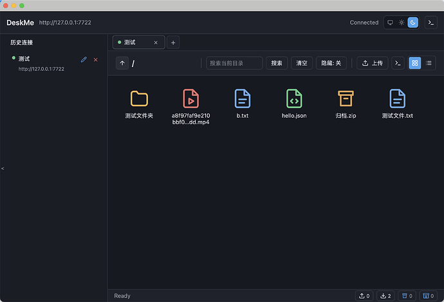This screenshot has height=302, width=444.
Task: Open the hello.json file
Action: (294, 104)
